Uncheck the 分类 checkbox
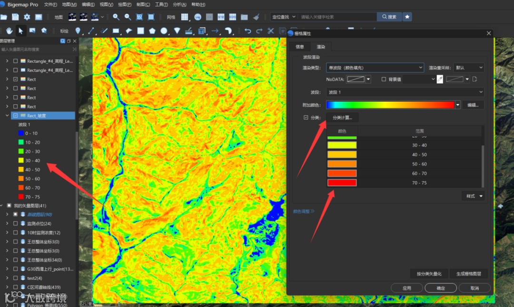This screenshot has height=307, width=514. pyautogui.click(x=306, y=117)
